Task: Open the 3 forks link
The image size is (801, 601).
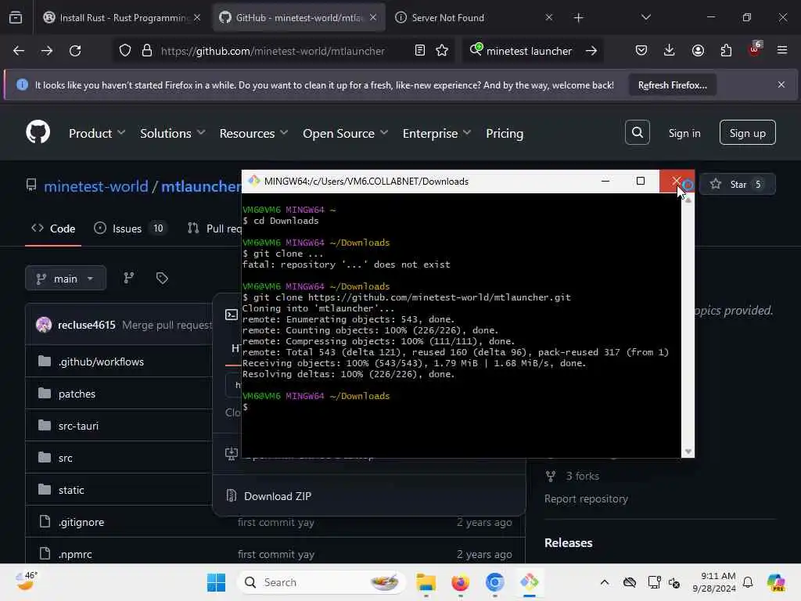Action: click(582, 477)
